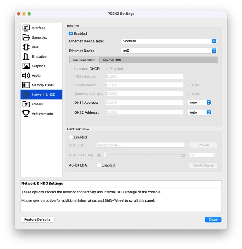Select Interface label in sidebar
Viewport: 242px width, 249px height.
coord(38,28)
